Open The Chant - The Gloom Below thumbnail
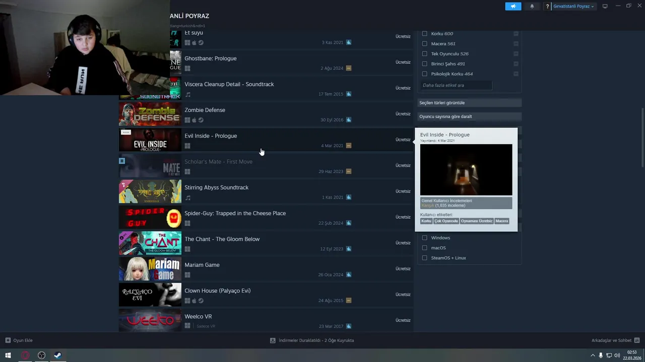 coord(150,243)
